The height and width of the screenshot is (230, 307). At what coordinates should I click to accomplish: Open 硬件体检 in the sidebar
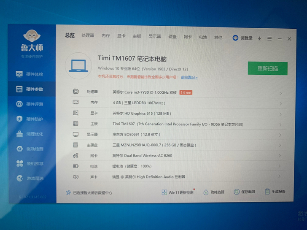tap(30, 74)
